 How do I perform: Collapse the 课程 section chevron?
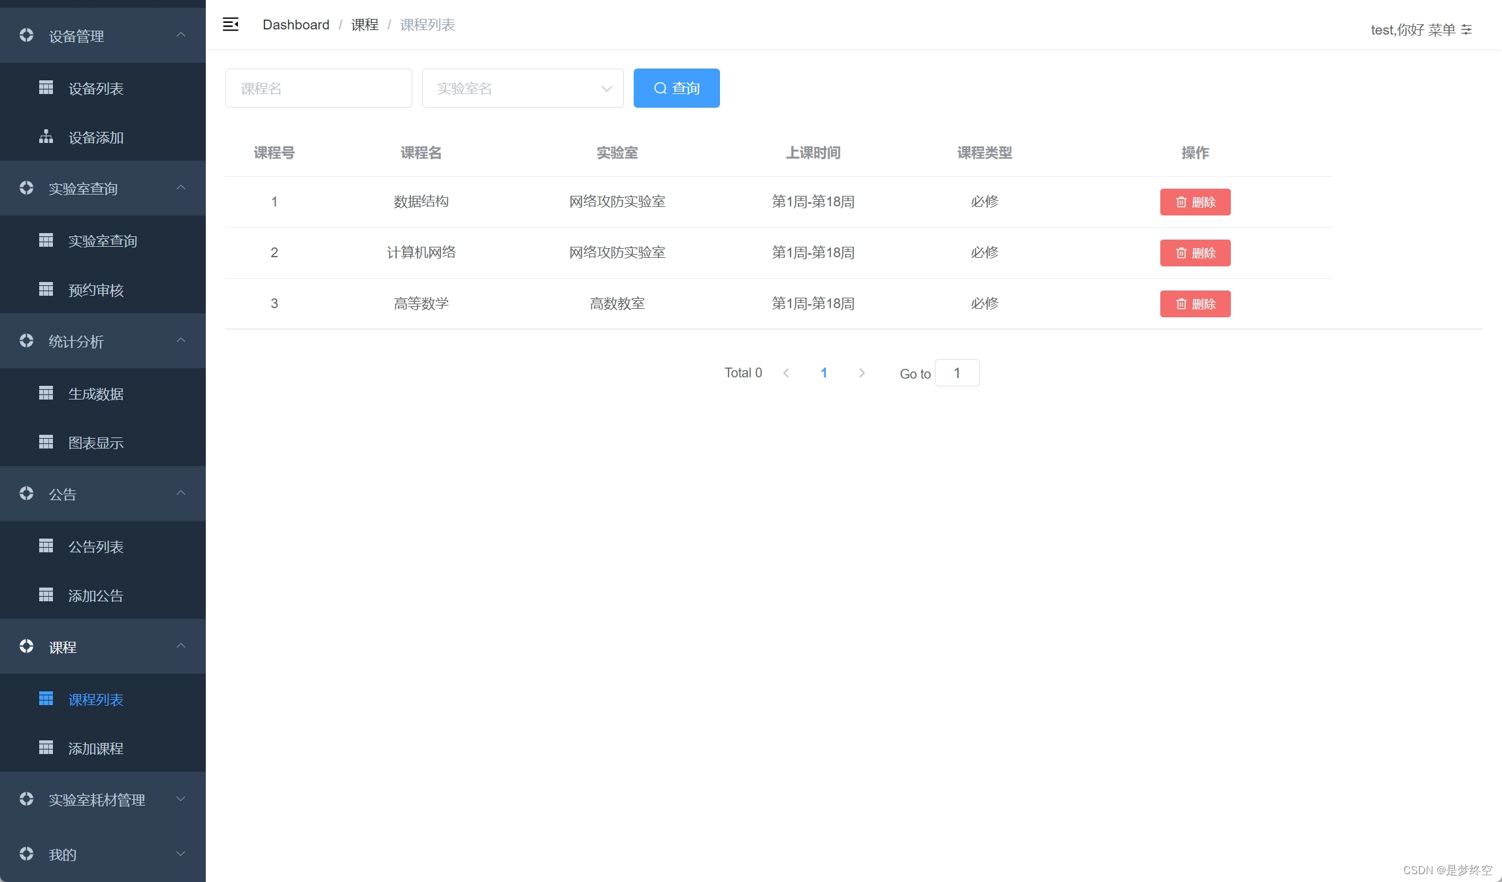tap(181, 646)
